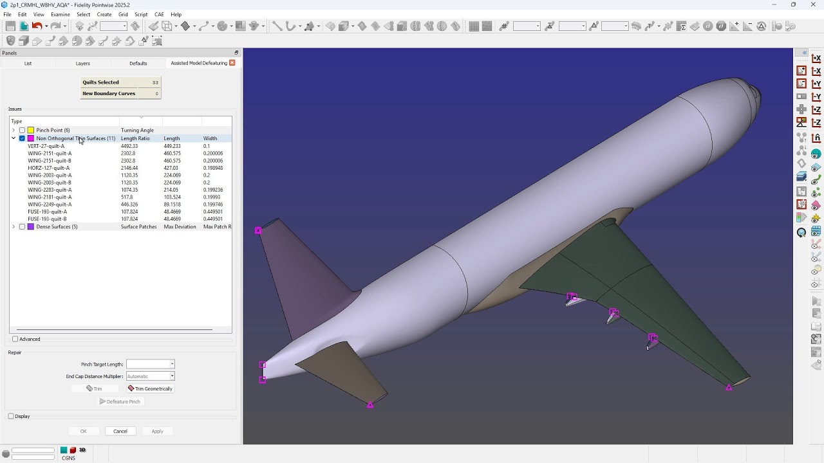Set view to -Y orientation

tap(816, 97)
